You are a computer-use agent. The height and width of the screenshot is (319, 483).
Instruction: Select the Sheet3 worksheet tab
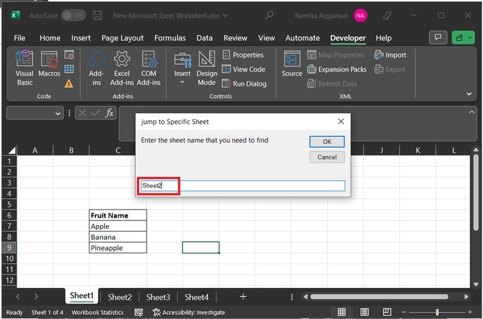click(158, 297)
